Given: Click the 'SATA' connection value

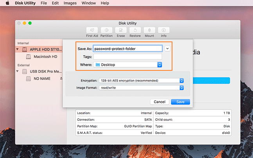Looking at the screenshot, I should click(x=148, y=120).
